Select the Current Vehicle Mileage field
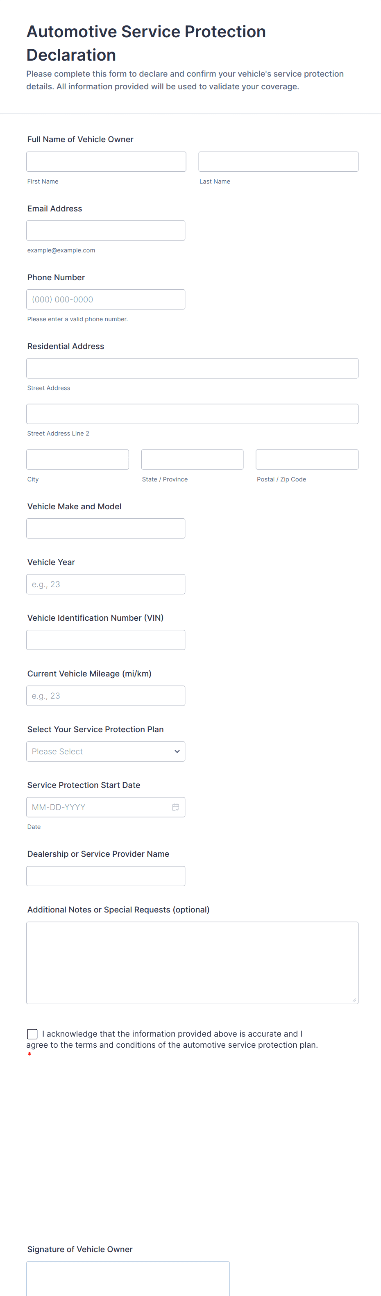The image size is (381, 1296). (x=106, y=696)
